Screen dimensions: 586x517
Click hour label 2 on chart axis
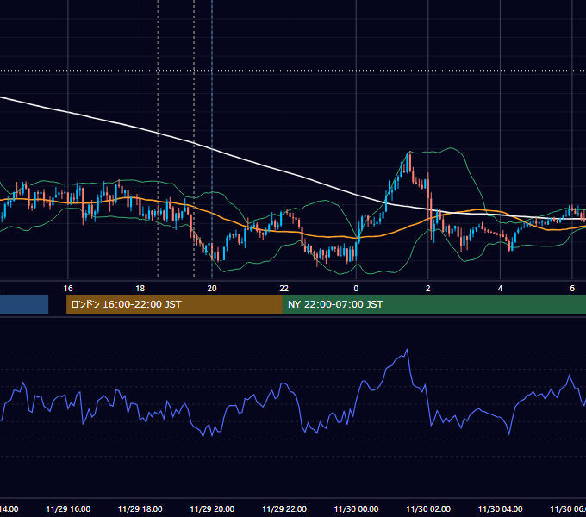pyautogui.click(x=428, y=289)
